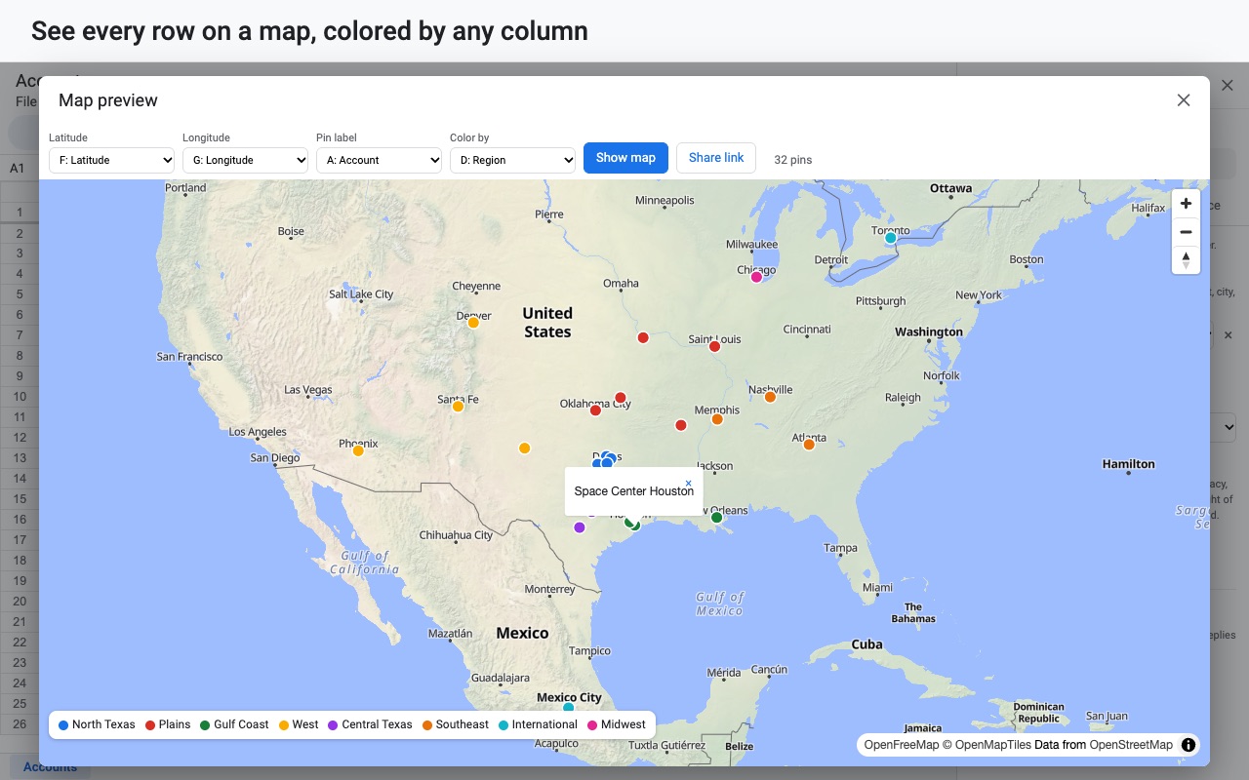
Task: Dismiss the Space Center Houston popup
Action: 688,483
